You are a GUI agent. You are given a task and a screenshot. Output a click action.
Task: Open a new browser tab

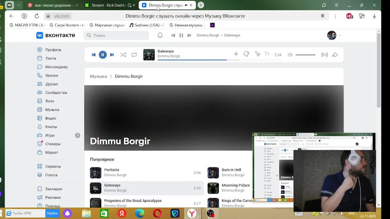tap(200, 5)
